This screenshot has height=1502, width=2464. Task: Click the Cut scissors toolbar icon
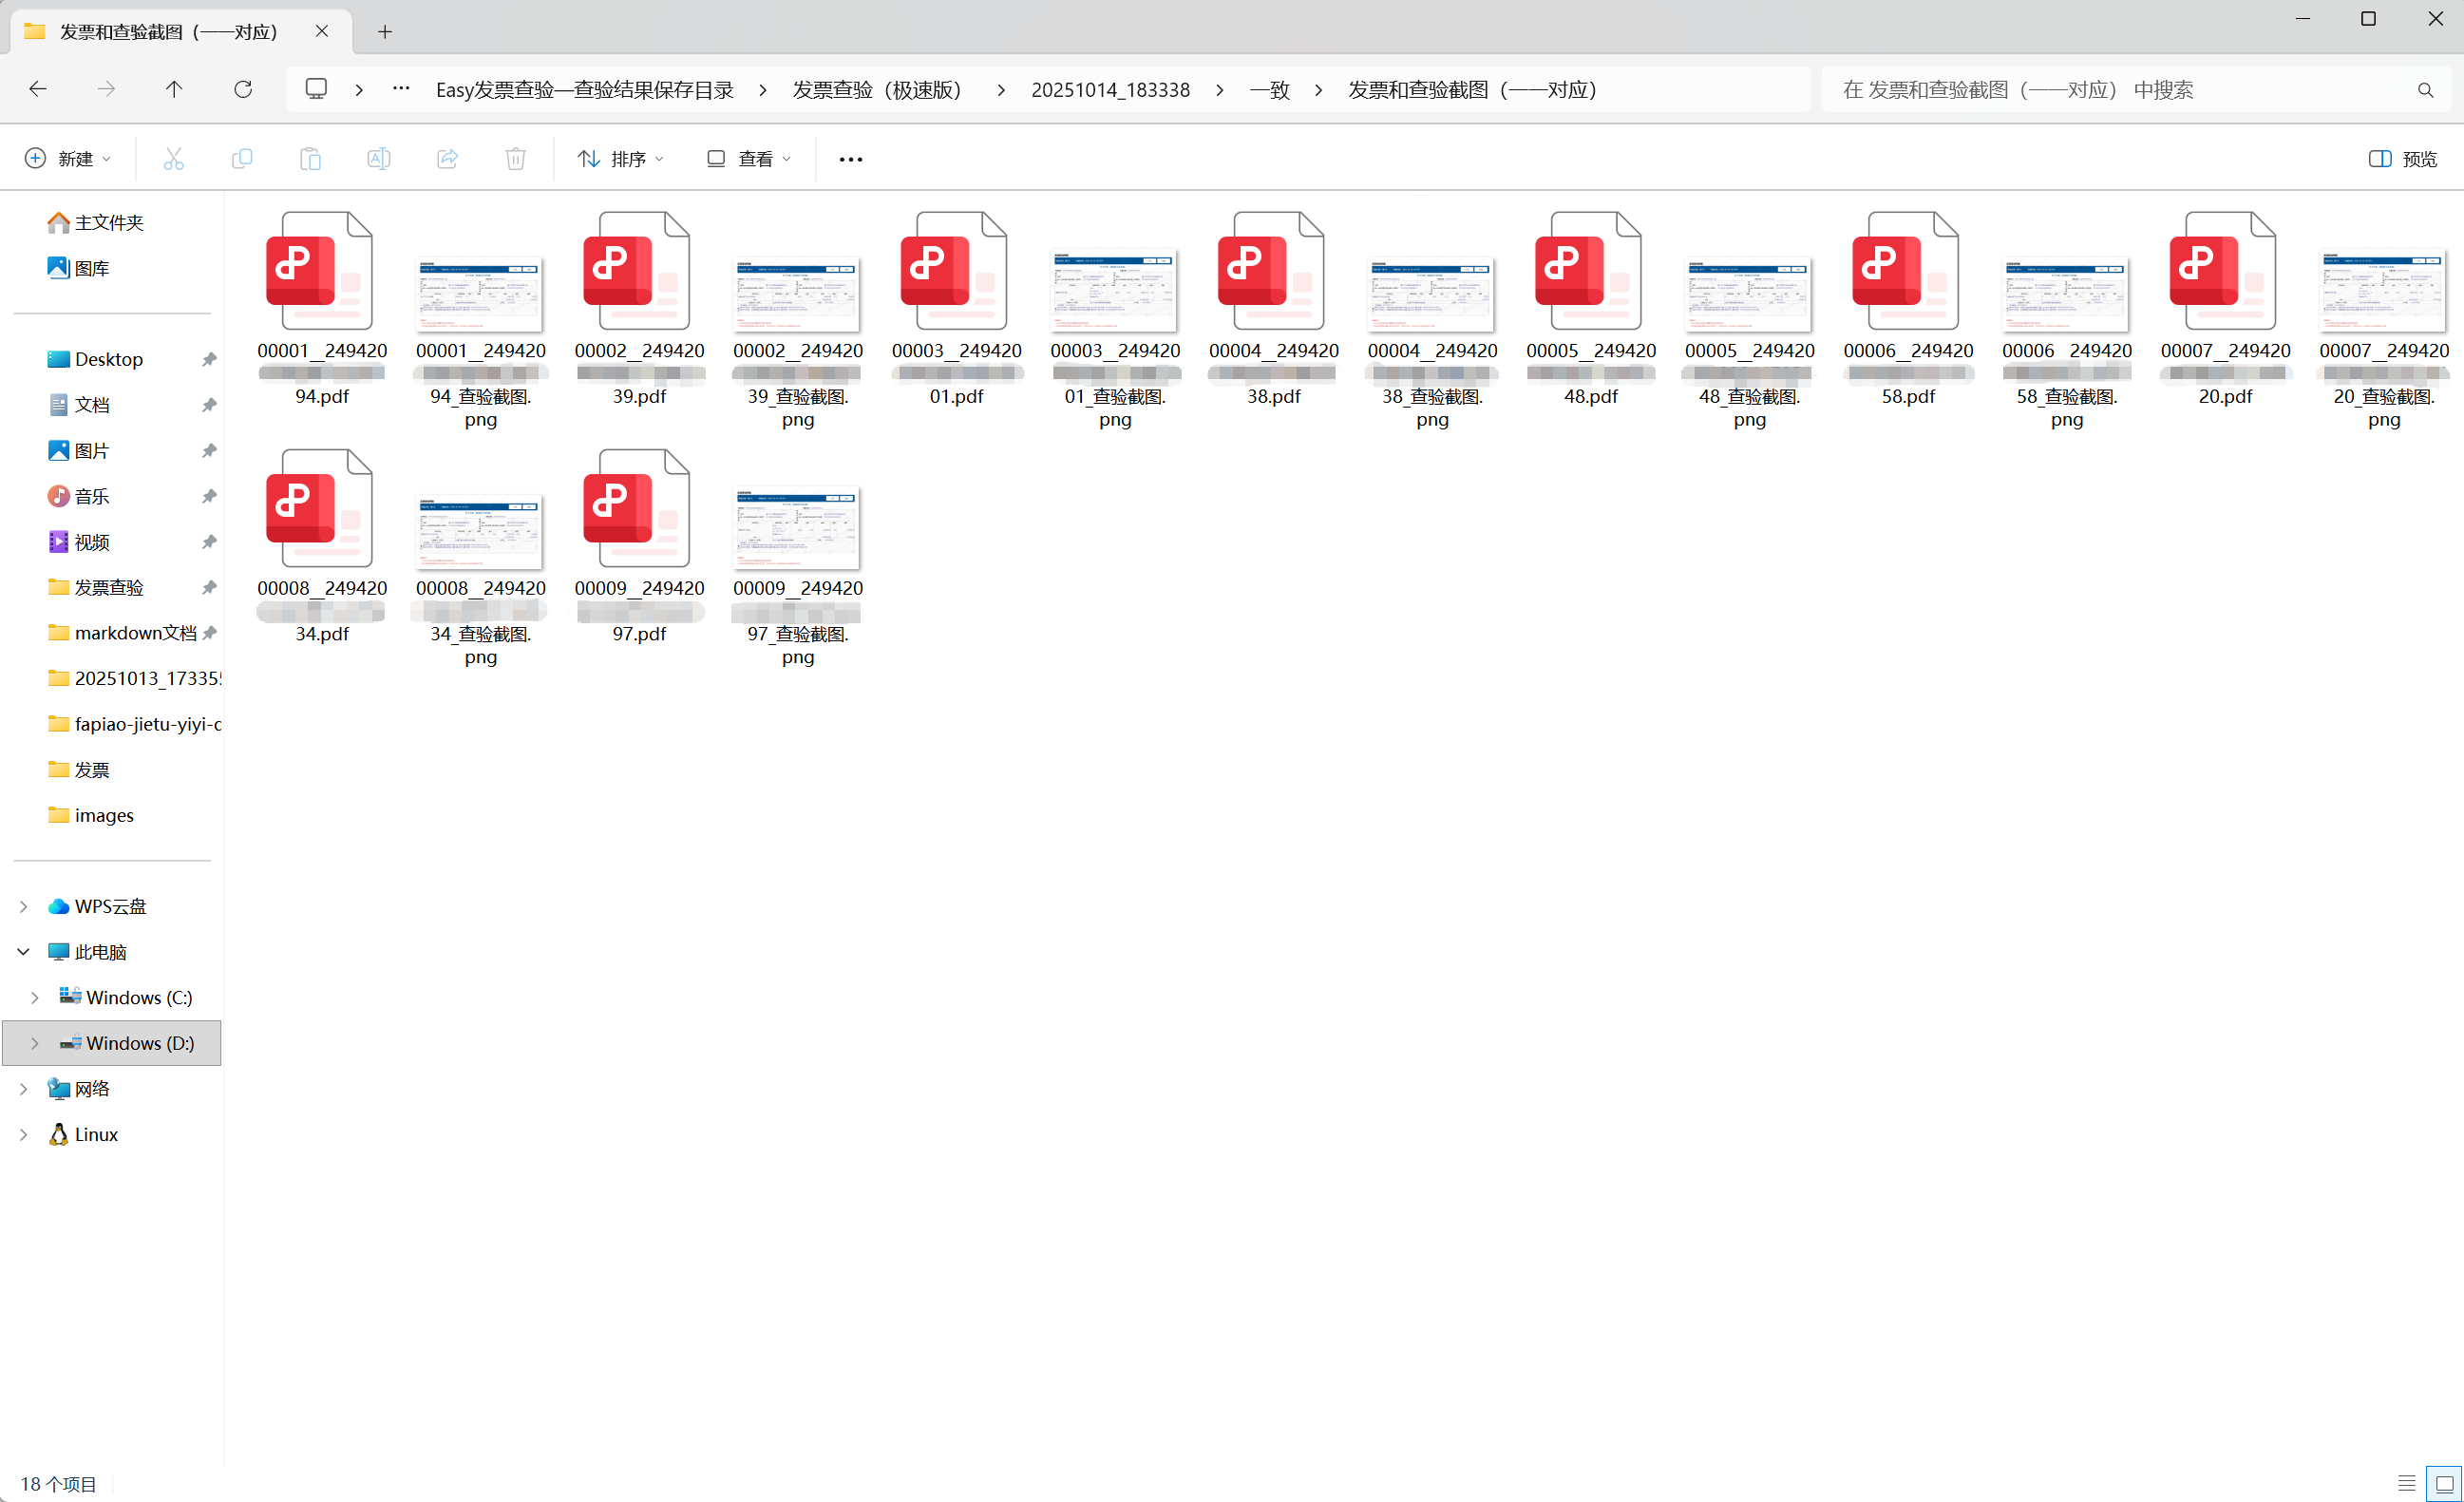pyautogui.click(x=173, y=159)
